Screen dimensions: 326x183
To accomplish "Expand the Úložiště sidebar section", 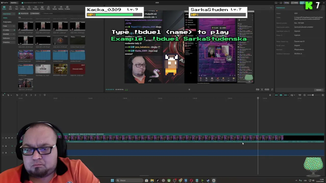I will point(8,34).
